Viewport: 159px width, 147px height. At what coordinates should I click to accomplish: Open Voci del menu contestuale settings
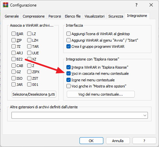tap(101, 94)
